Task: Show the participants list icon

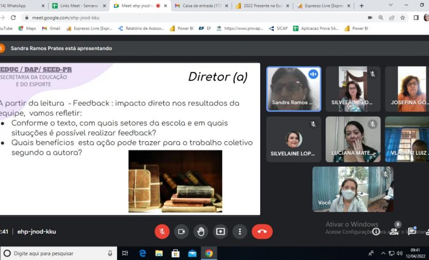Action: coord(394,231)
